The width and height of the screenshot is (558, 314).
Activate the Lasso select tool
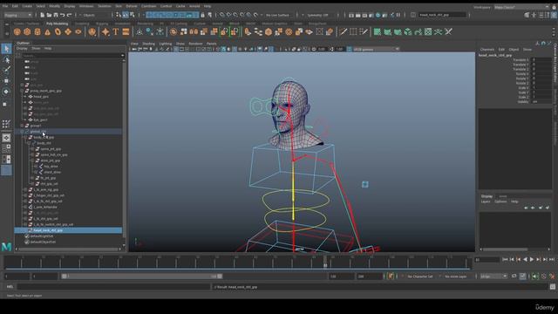(6, 59)
